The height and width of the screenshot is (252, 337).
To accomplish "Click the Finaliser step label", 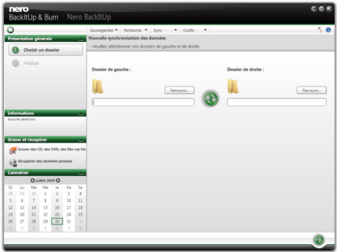I will [31, 63].
